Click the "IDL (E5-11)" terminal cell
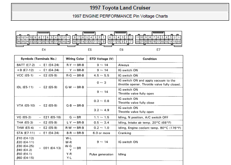This screenshot has width=231, height=165. coord(25,87)
